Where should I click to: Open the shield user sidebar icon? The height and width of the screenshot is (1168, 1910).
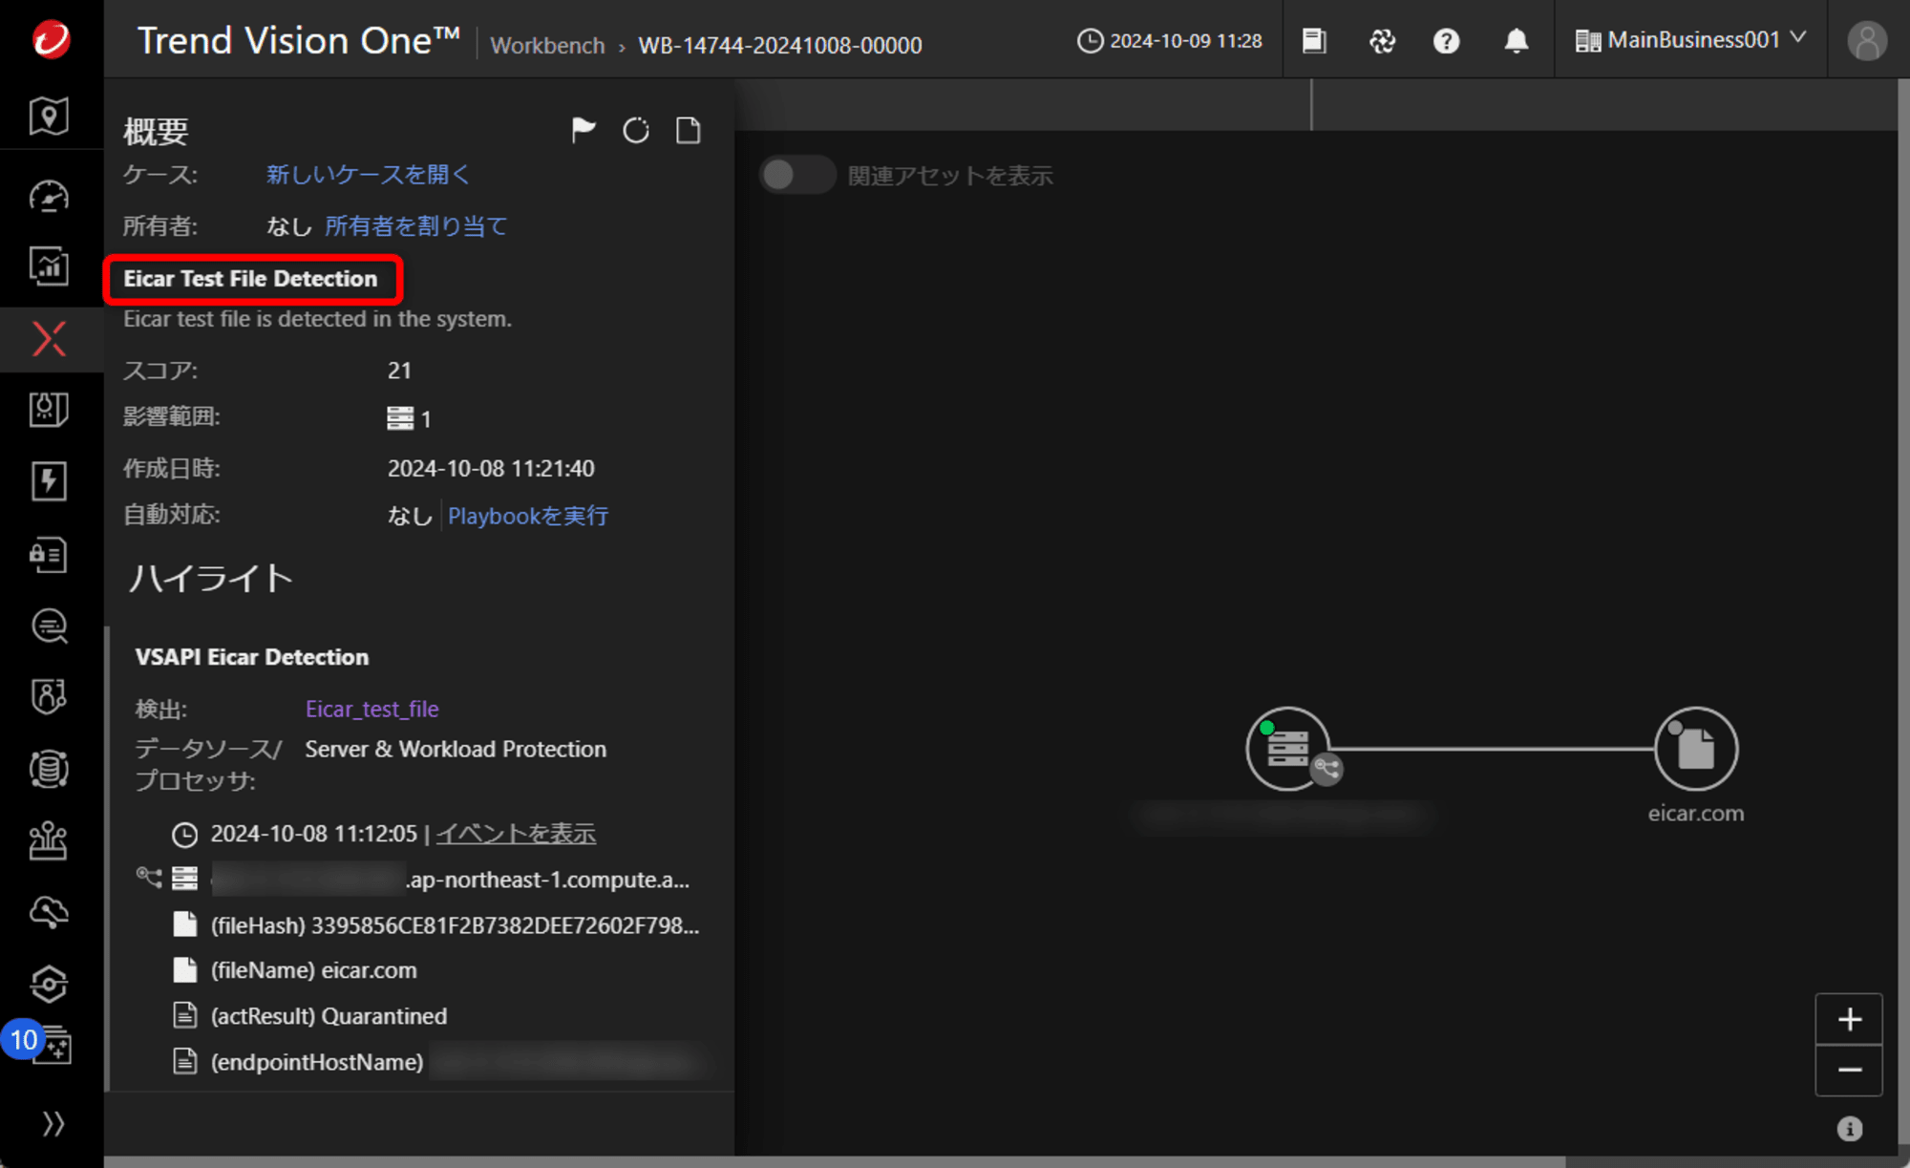tap(49, 697)
